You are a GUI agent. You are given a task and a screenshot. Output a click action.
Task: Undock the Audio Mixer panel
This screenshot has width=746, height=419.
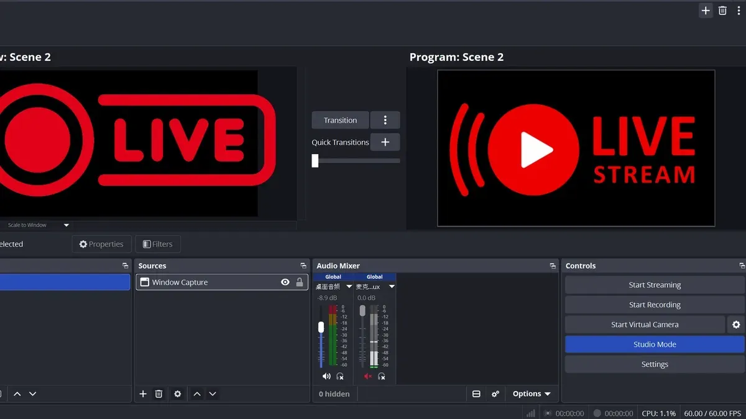[553, 266]
